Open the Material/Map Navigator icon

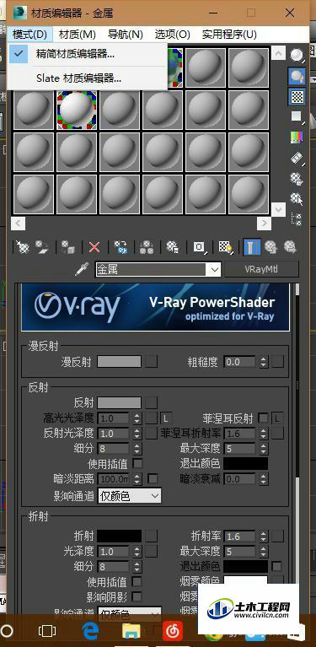coord(297,219)
